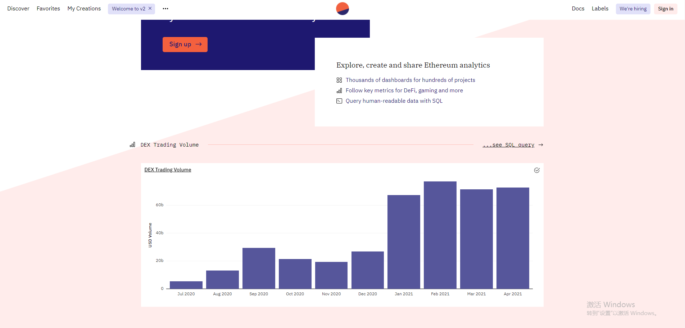This screenshot has height=328, width=685.
Task: Navigate to Labels
Action: click(600, 9)
